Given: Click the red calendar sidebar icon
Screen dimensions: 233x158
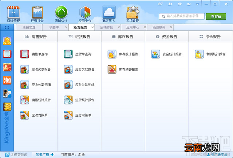Looking at the screenshot, I should pyautogui.click(x=7, y=54).
